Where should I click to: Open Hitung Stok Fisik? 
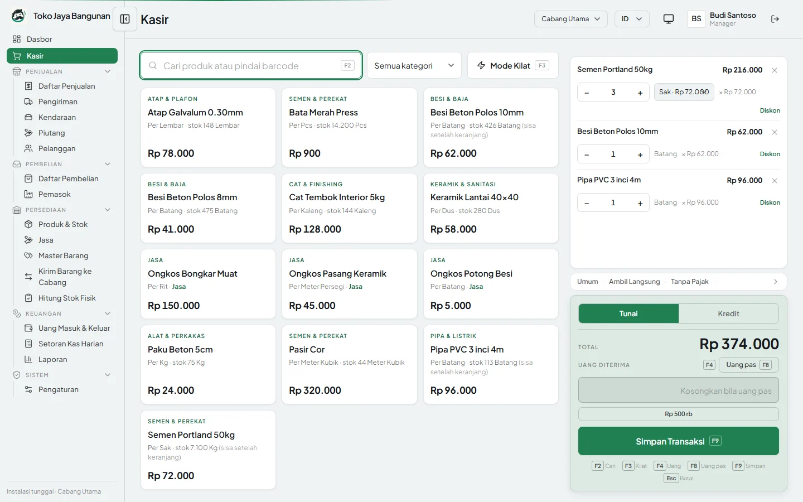67,298
